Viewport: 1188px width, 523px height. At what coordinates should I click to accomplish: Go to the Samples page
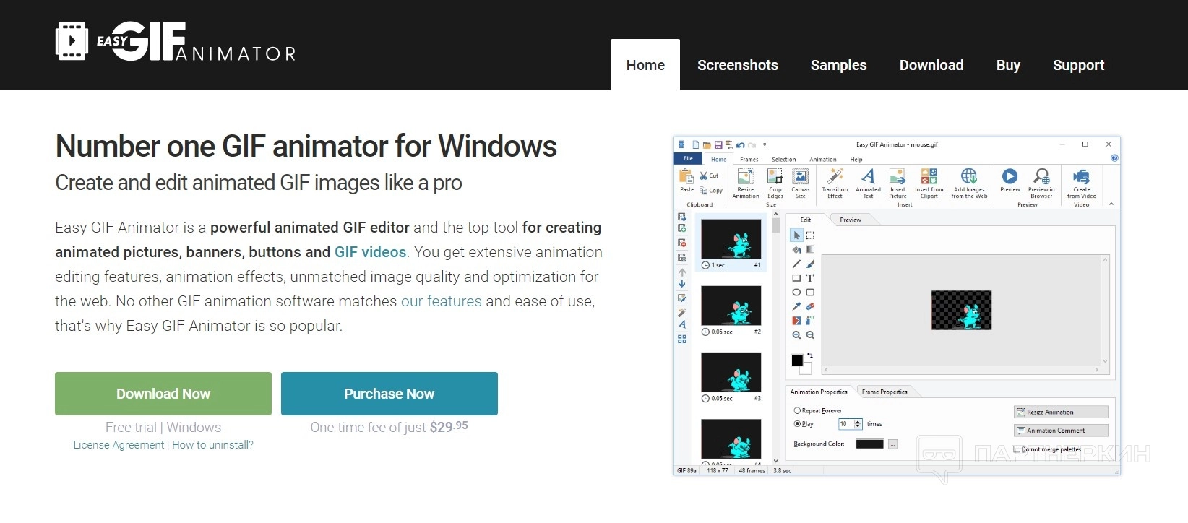[838, 65]
